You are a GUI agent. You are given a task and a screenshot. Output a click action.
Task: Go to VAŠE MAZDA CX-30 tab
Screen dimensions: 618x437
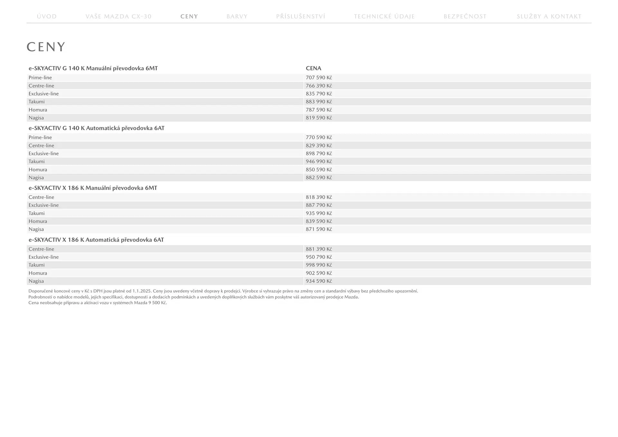tap(118, 16)
